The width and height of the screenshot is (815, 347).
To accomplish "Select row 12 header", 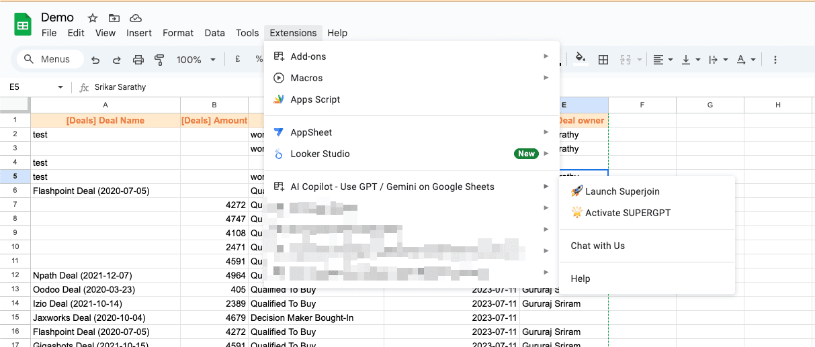I will pos(15,275).
